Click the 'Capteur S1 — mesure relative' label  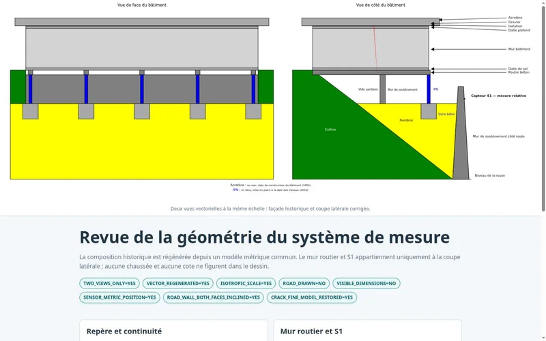tap(498, 95)
